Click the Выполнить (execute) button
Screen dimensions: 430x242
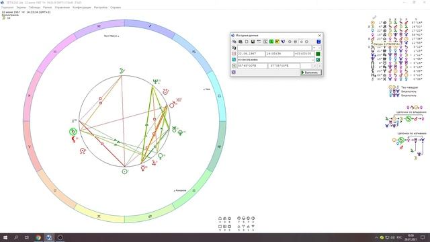click(311, 73)
